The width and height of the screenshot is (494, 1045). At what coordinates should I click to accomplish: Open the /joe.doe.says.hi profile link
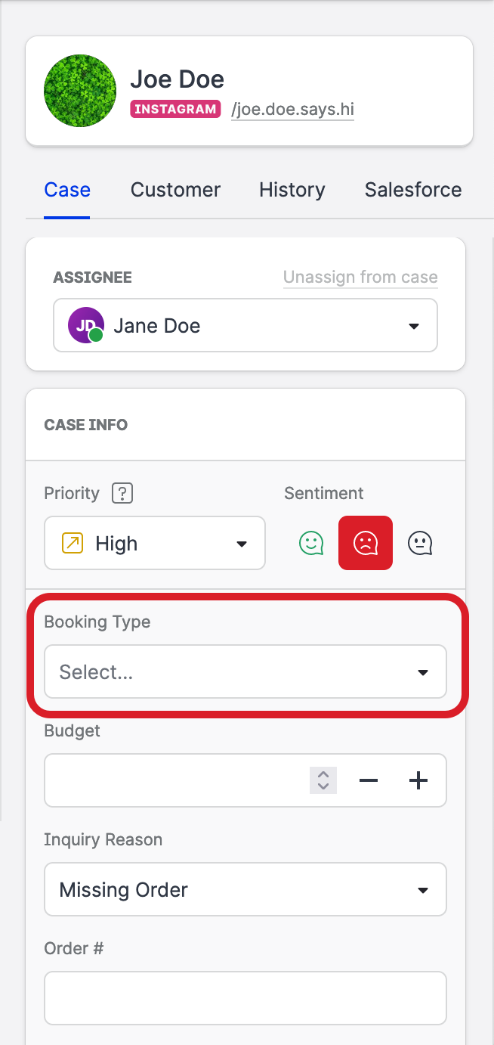[292, 109]
